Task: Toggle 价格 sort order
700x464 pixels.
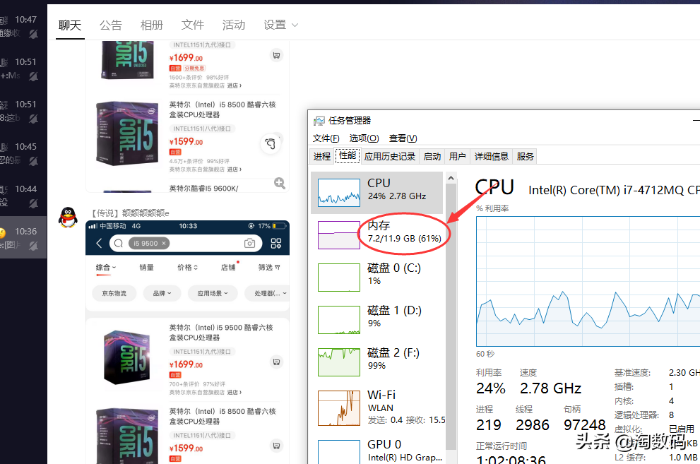Action: point(187,267)
